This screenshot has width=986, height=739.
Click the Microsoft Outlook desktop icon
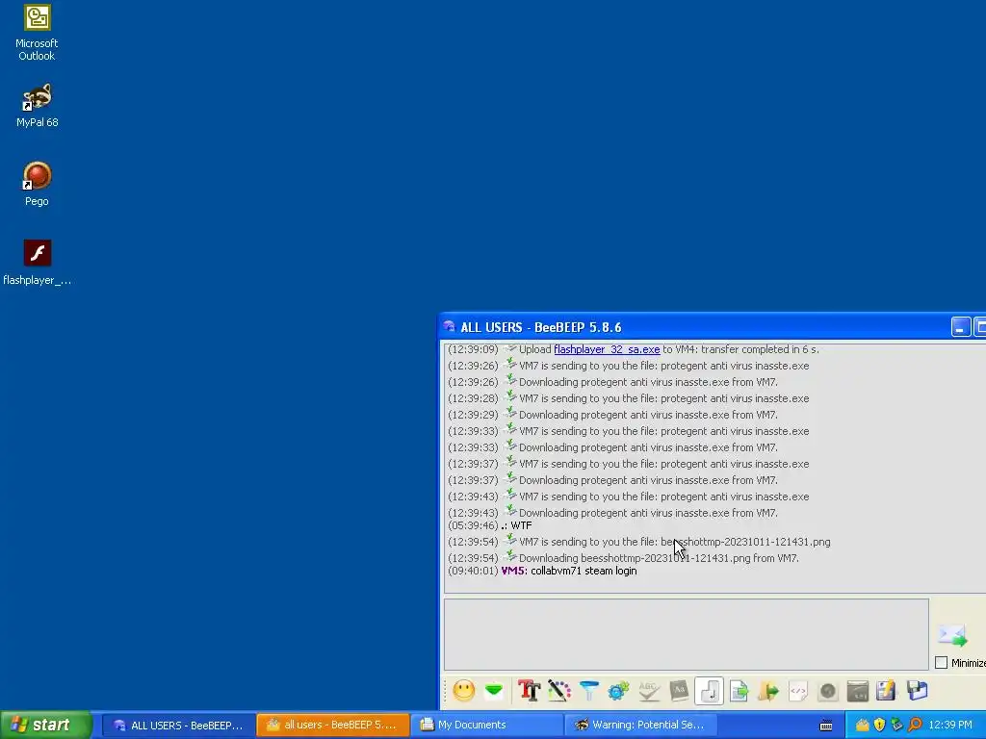(38, 33)
